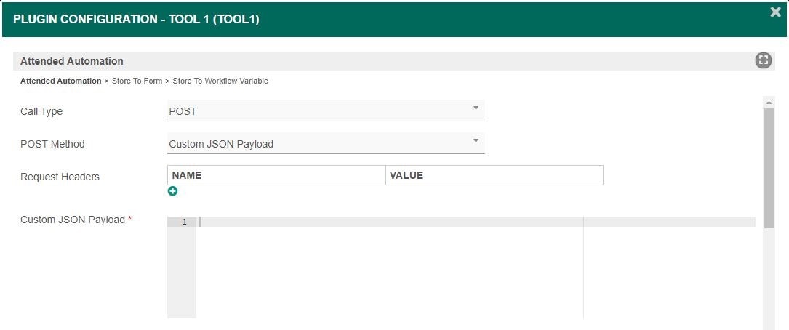
Task: Toggle fullscreen for the Attended Automation panel
Action: [x=763, y=60]
